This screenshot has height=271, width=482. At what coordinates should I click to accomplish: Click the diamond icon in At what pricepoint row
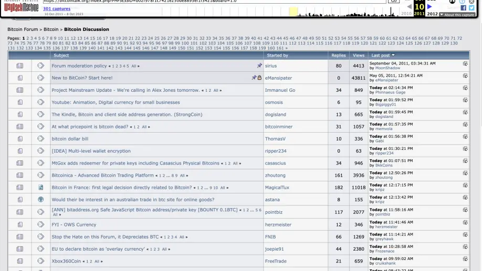pos(40,126)
